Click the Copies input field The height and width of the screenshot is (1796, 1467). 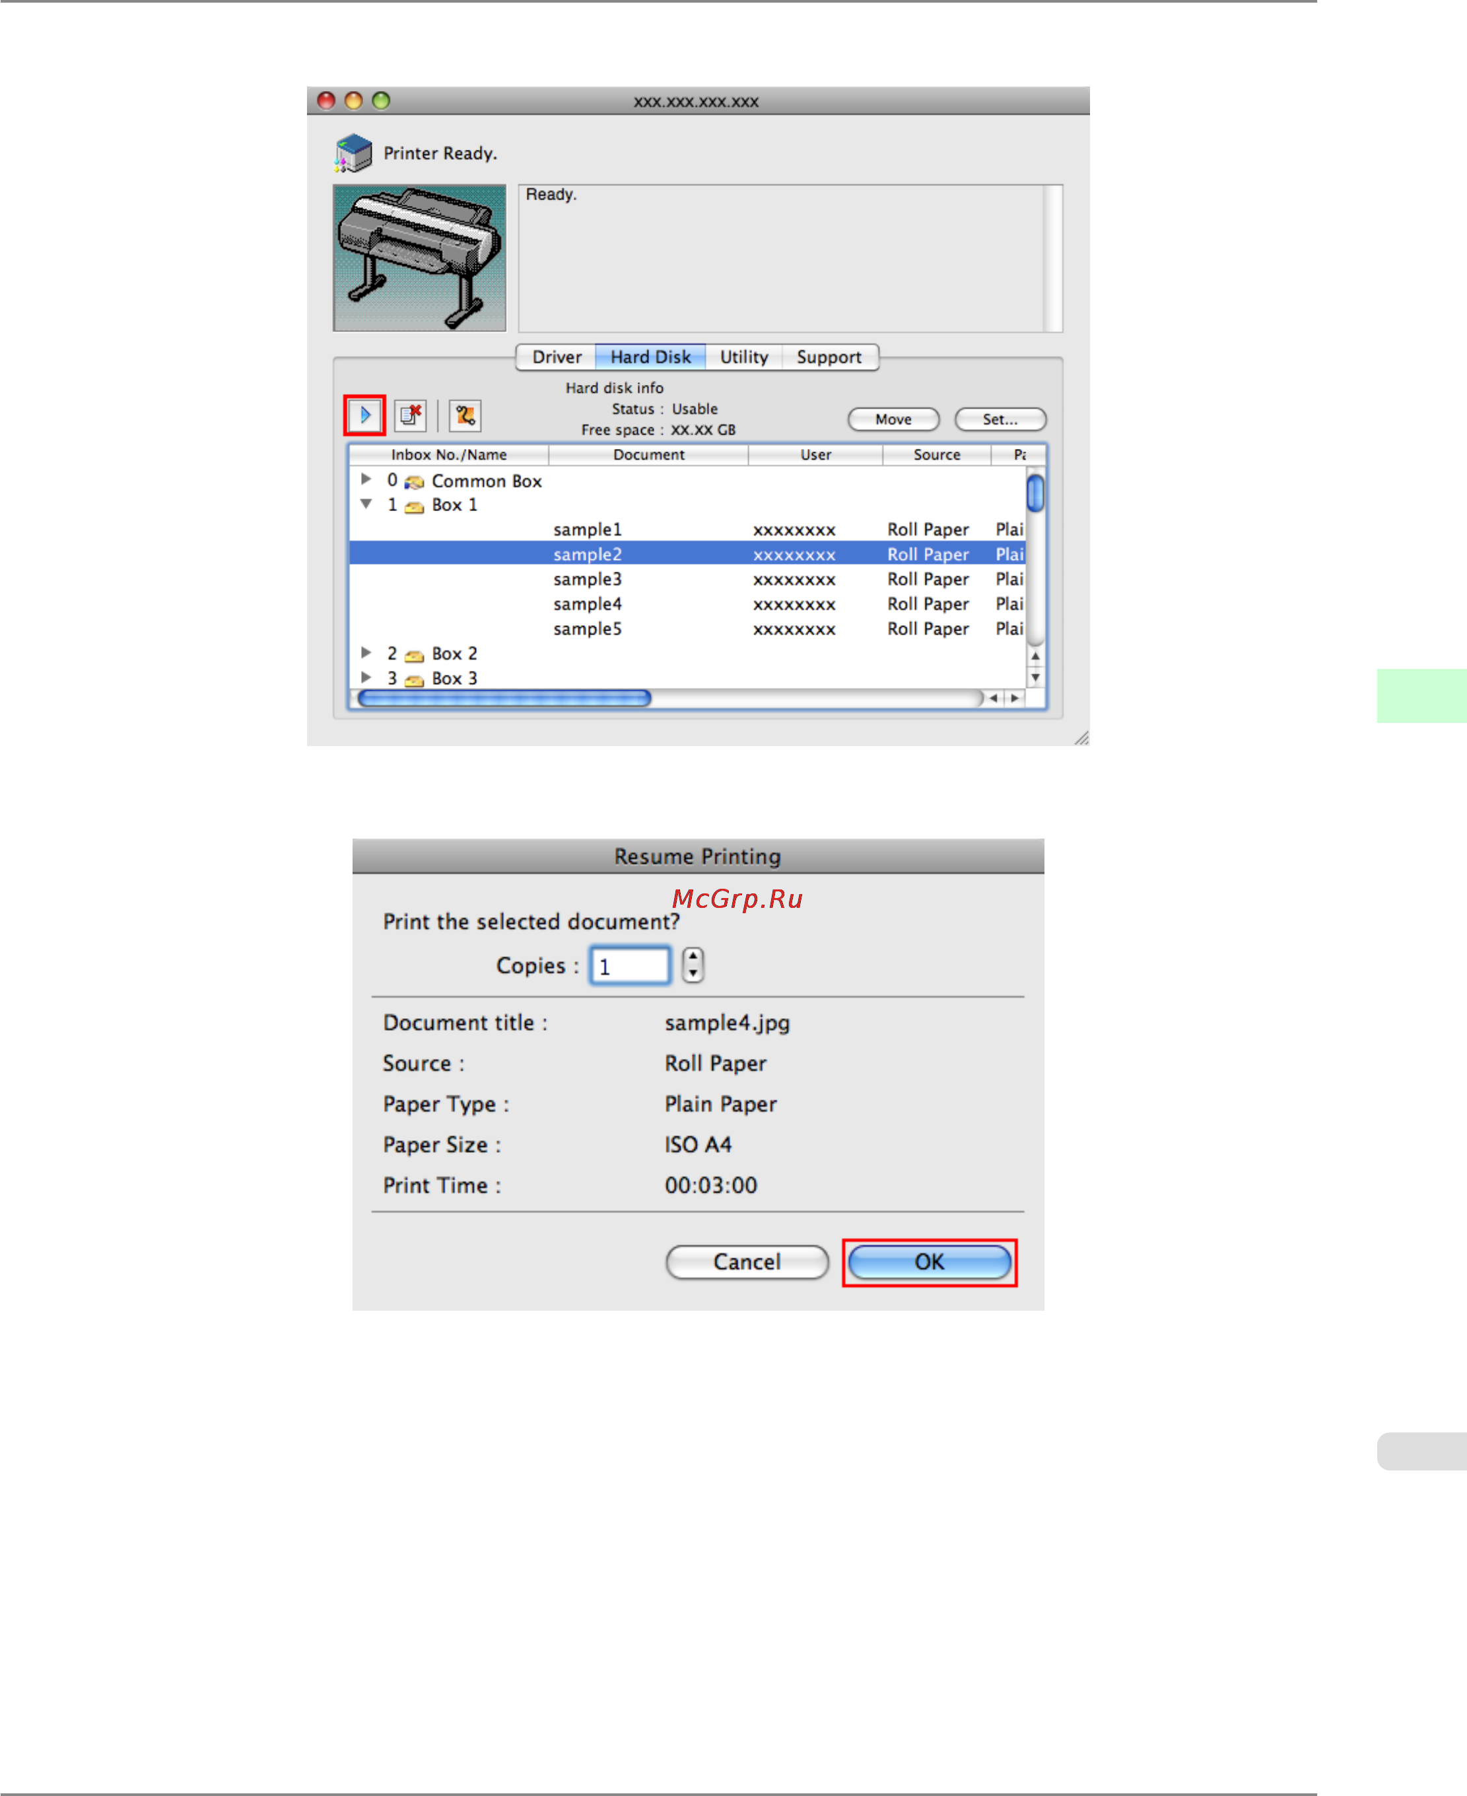[x=631, y=965]
